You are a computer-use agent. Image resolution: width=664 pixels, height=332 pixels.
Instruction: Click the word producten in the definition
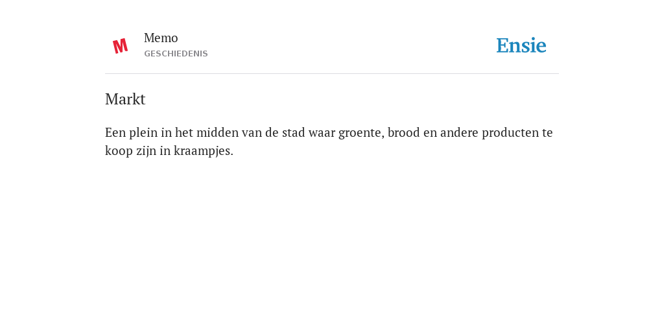pyautogui.click(x=510, y=133)
